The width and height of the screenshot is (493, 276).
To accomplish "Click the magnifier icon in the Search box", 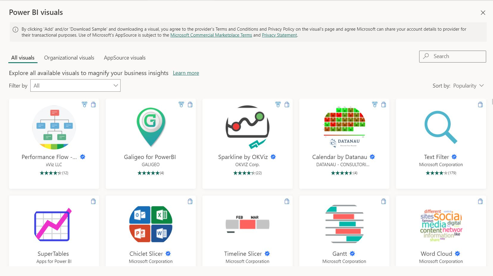I will click(x=426, y=56).
